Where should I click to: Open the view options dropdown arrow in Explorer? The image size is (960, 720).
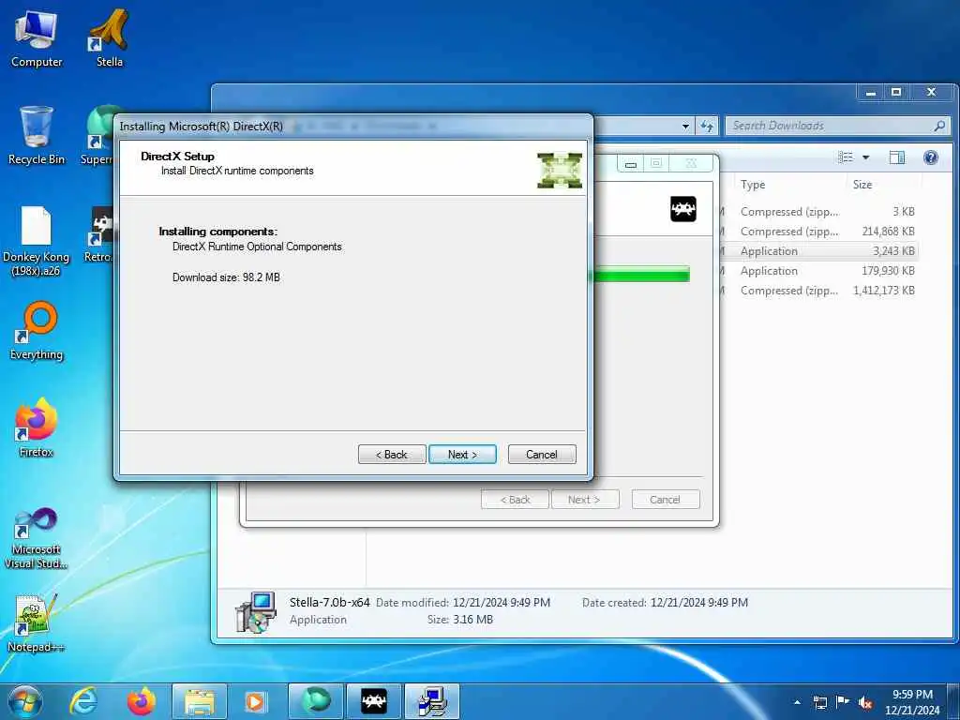[865, 157]
